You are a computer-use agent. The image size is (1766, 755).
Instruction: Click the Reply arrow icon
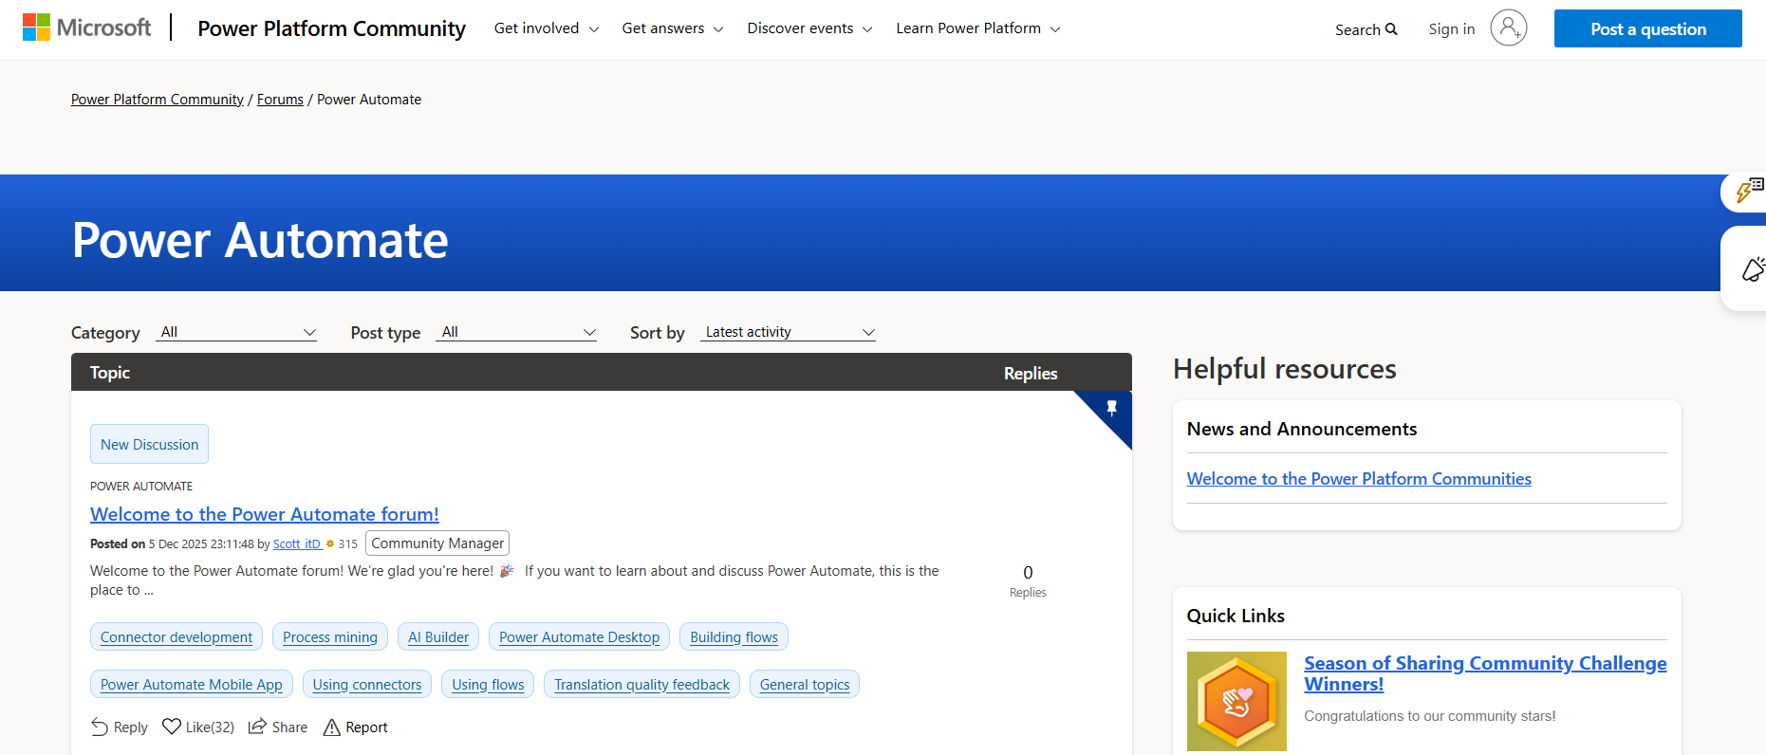point(100,727)
